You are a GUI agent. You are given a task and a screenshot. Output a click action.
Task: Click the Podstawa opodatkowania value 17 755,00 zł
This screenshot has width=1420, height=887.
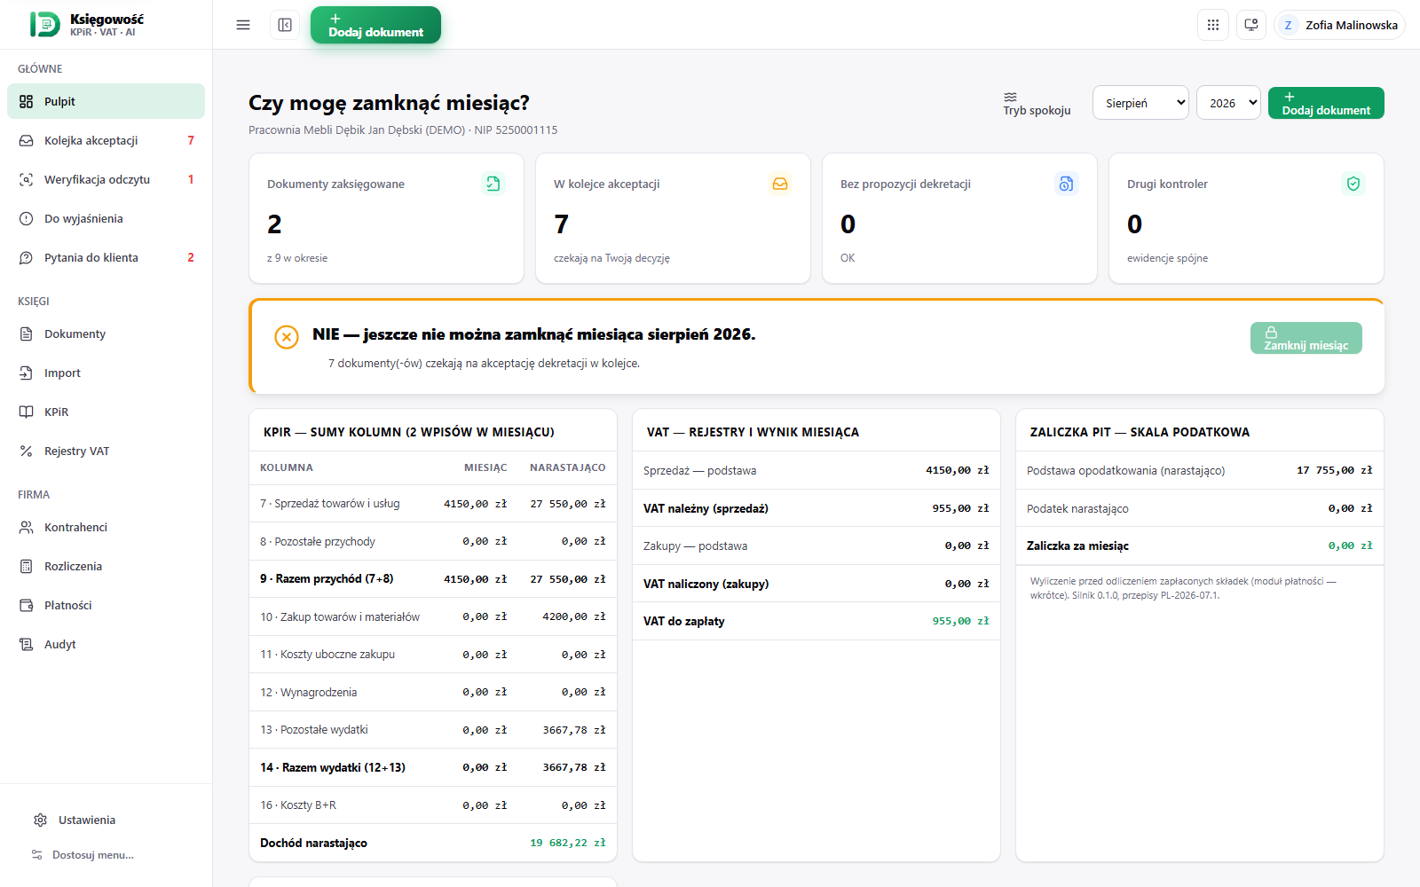[x=1334, y=470]
